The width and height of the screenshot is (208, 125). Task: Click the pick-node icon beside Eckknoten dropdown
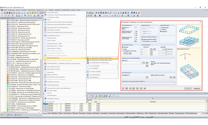pyautogui.click(x=144, y=63)
